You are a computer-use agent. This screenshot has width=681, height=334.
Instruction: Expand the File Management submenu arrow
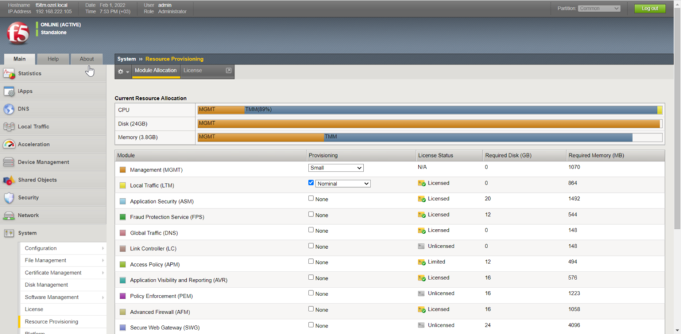pyautogui.click(x=103, y=261)
